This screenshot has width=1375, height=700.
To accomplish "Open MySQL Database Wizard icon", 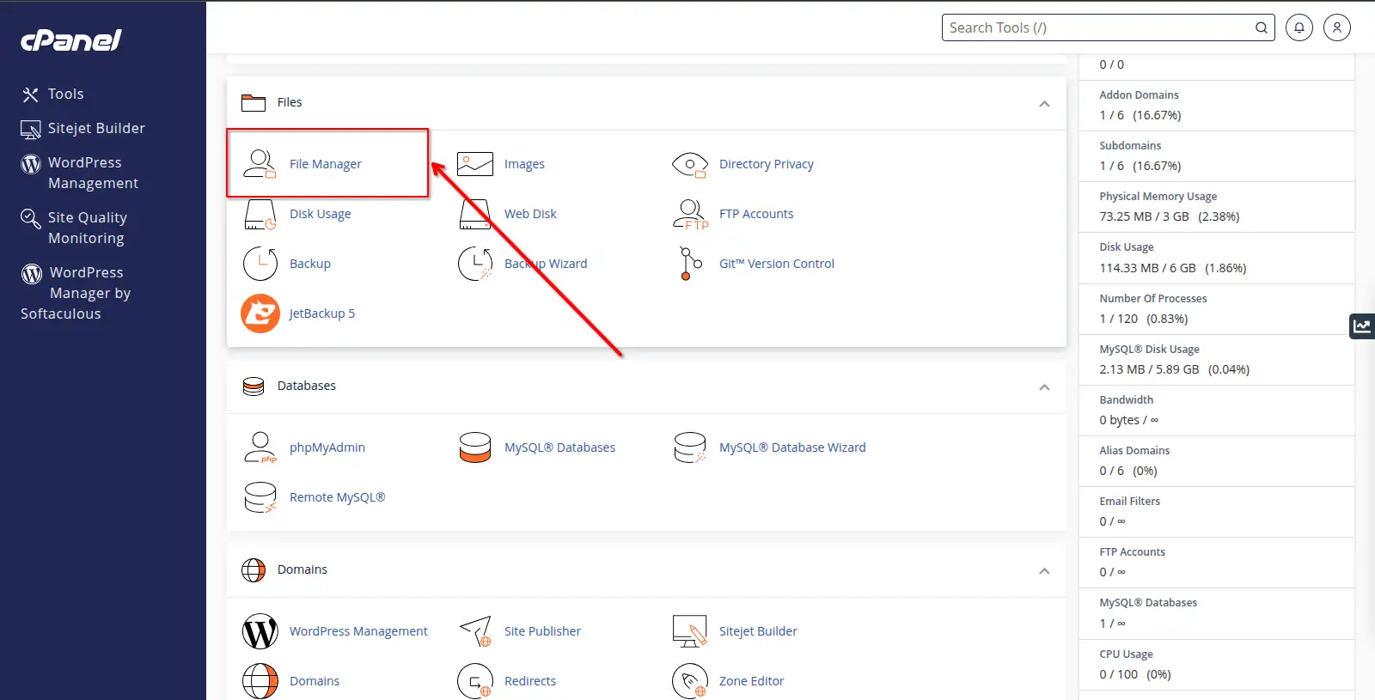I will 689,447.
